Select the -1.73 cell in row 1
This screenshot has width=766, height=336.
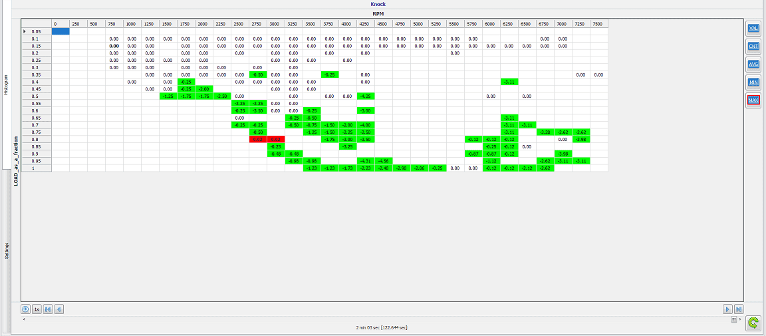click(347, 168)
